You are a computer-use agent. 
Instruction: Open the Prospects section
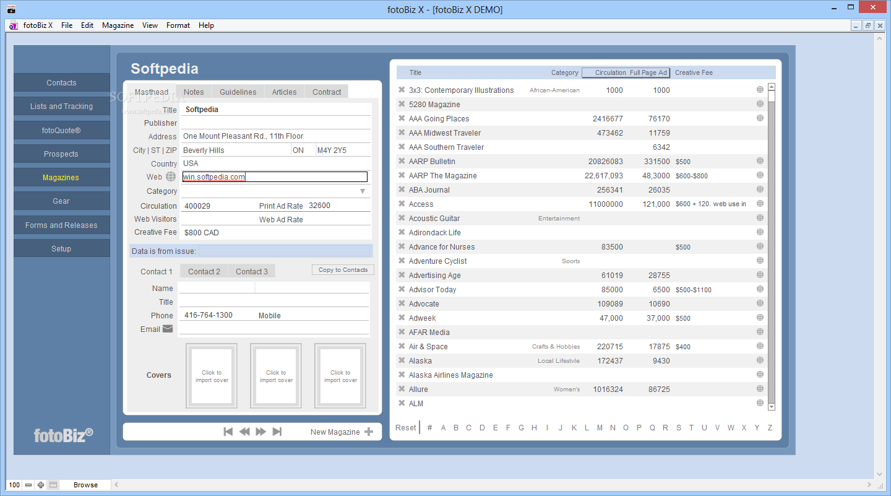tap(61, 154)
